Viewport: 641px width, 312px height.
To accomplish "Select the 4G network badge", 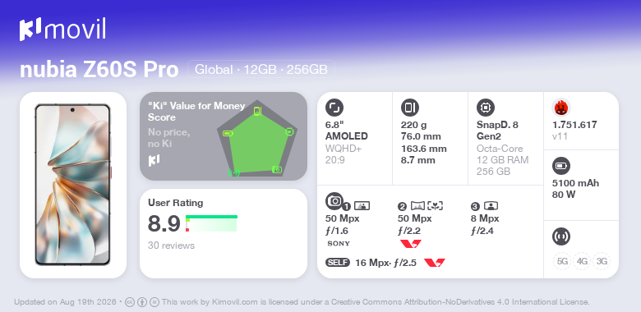I will click(x=582, y=261).
